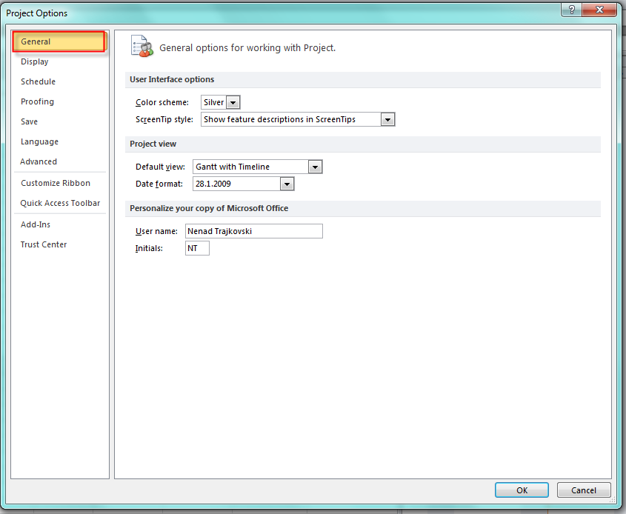Show Advanced options

(39, 162)
